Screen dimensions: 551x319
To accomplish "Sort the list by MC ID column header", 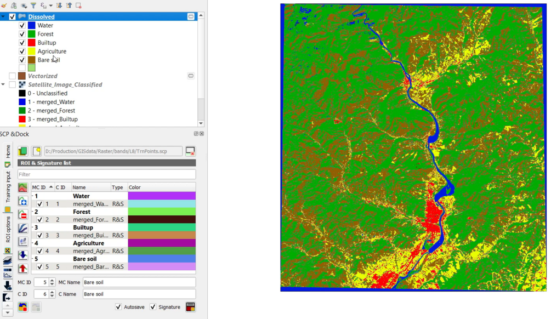I will 43,187.
